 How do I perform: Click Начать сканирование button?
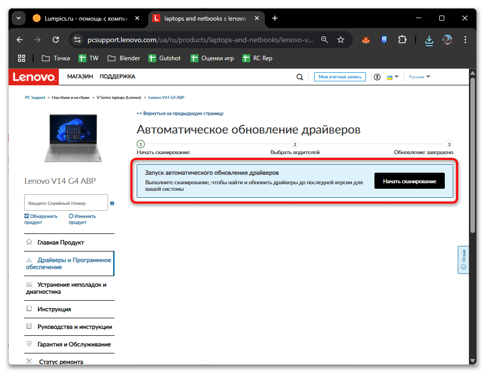409,181
